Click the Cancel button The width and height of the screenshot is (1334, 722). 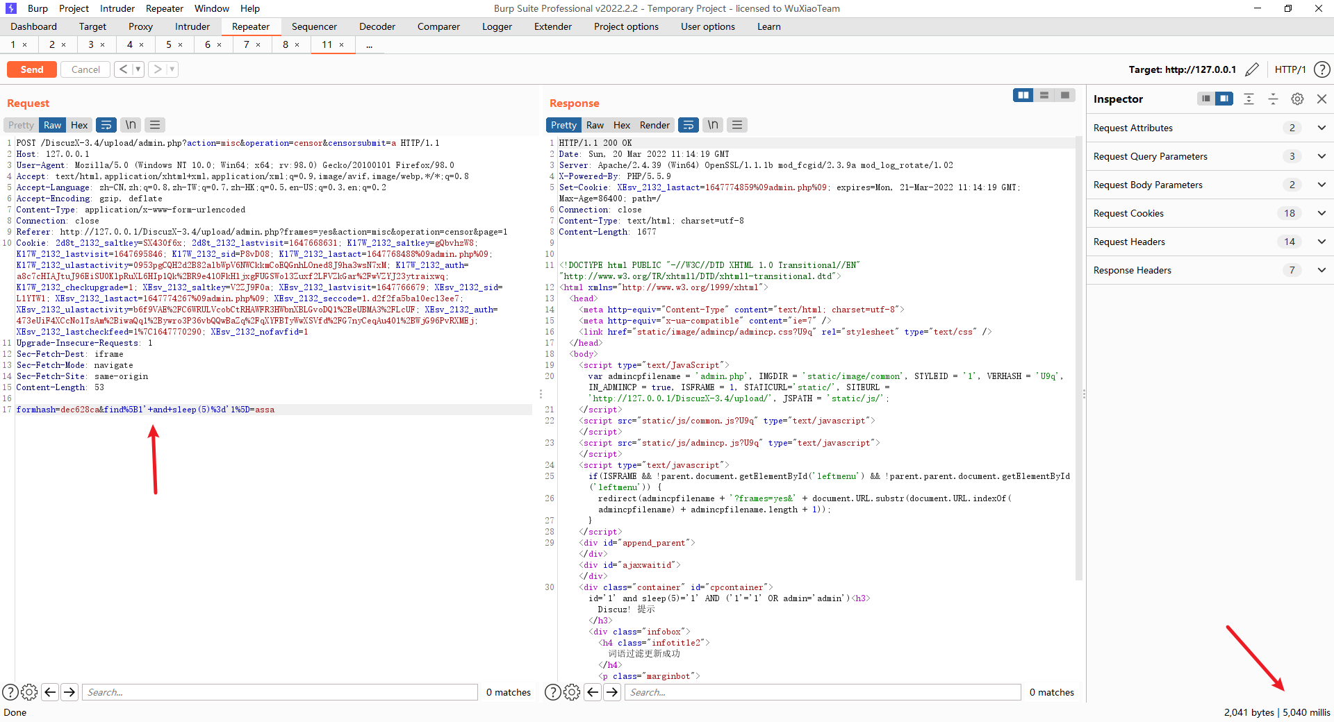point(85,69)
